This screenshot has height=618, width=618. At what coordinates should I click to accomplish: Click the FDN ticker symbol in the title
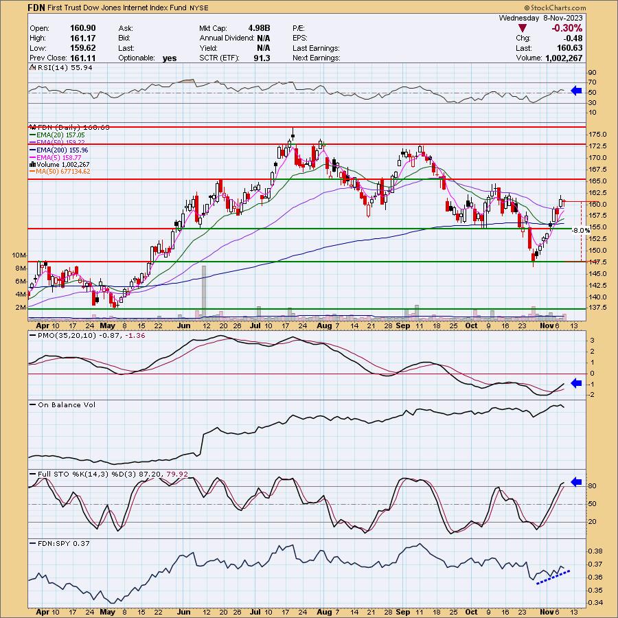coord(36,8)
